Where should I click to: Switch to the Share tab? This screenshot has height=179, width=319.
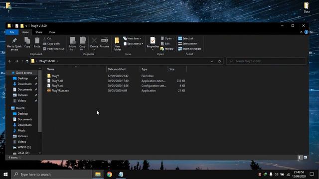(39, 32)
